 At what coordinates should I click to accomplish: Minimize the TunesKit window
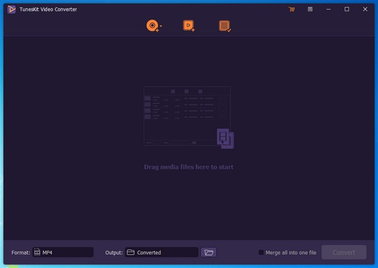[328, 9]
